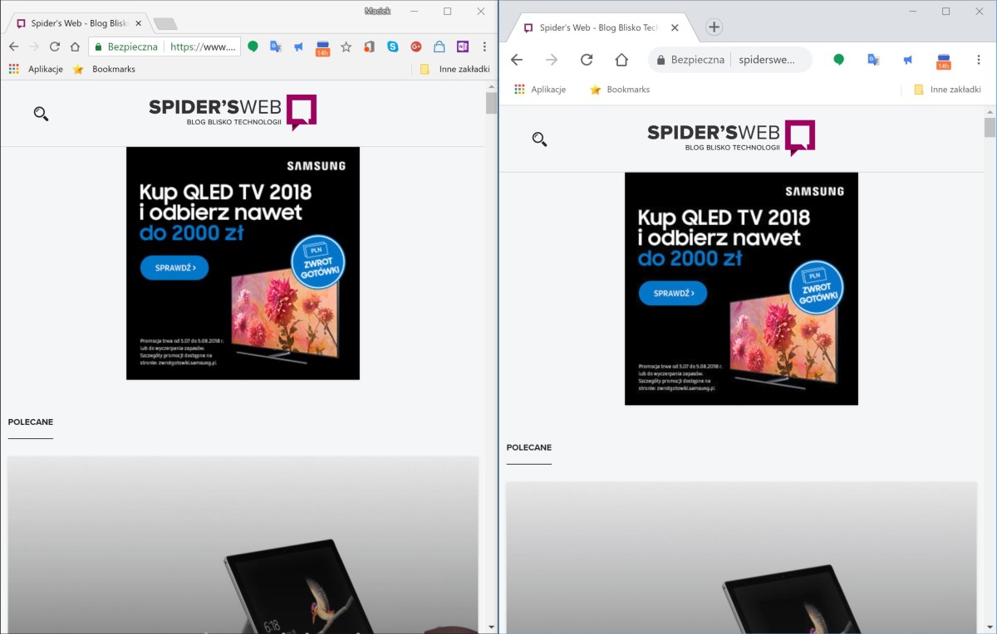Click SPRAWDŹ button in the left Samsung ad
This screenshot has width=997, height=634.
point(174,268)
